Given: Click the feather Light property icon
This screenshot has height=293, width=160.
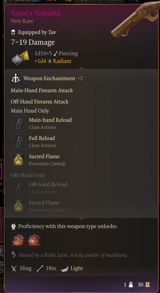Looking at the screenshot, I should 64,268.
